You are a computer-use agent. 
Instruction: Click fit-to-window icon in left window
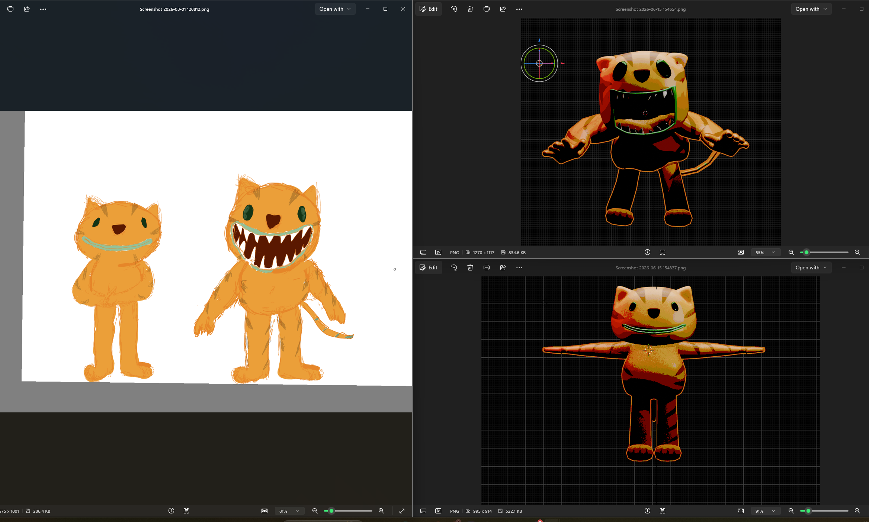point(264,511)
